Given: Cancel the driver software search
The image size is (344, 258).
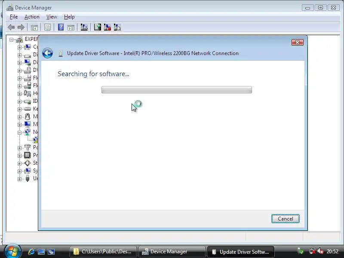Looking at the screenshot, I should click(286, 219).
